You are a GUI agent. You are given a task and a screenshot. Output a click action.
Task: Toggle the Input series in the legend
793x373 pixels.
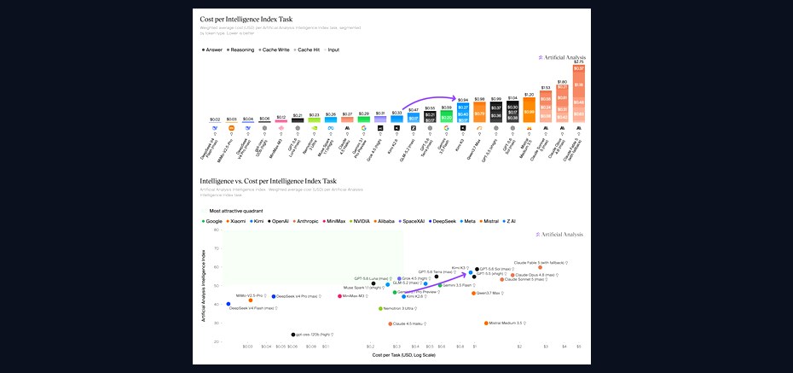tap(331, 50)
